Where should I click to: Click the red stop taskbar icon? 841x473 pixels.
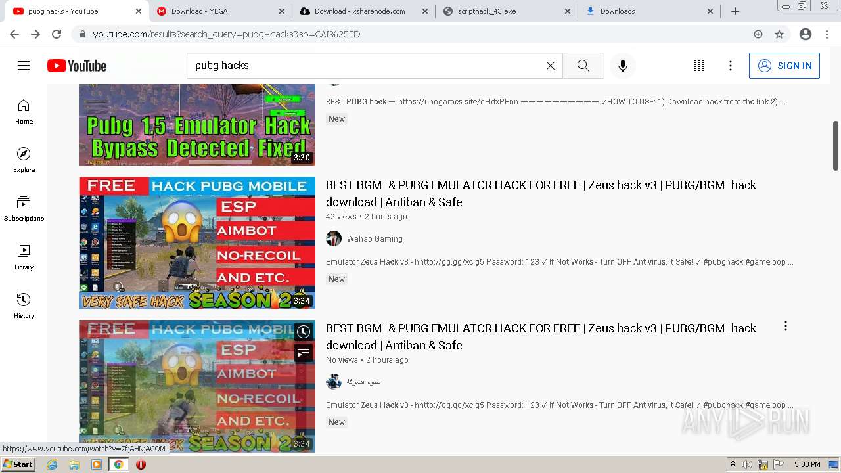tap(141, 464)
